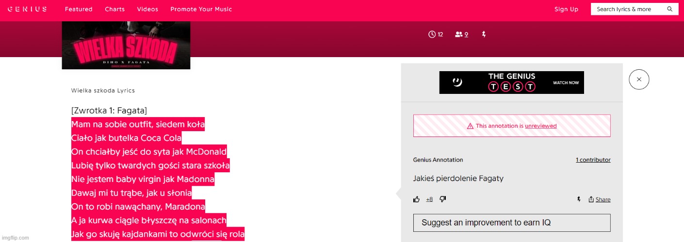Image resolution: width=684 pixels, height=242 pixels.
Task: Open the Videos menu item
Action: pos(147,9)
